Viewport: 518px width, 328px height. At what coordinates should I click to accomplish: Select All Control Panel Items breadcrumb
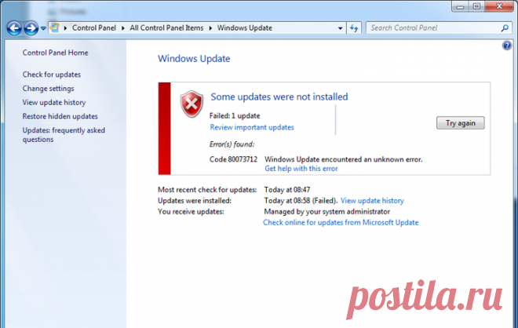click(x=166, y=28)
